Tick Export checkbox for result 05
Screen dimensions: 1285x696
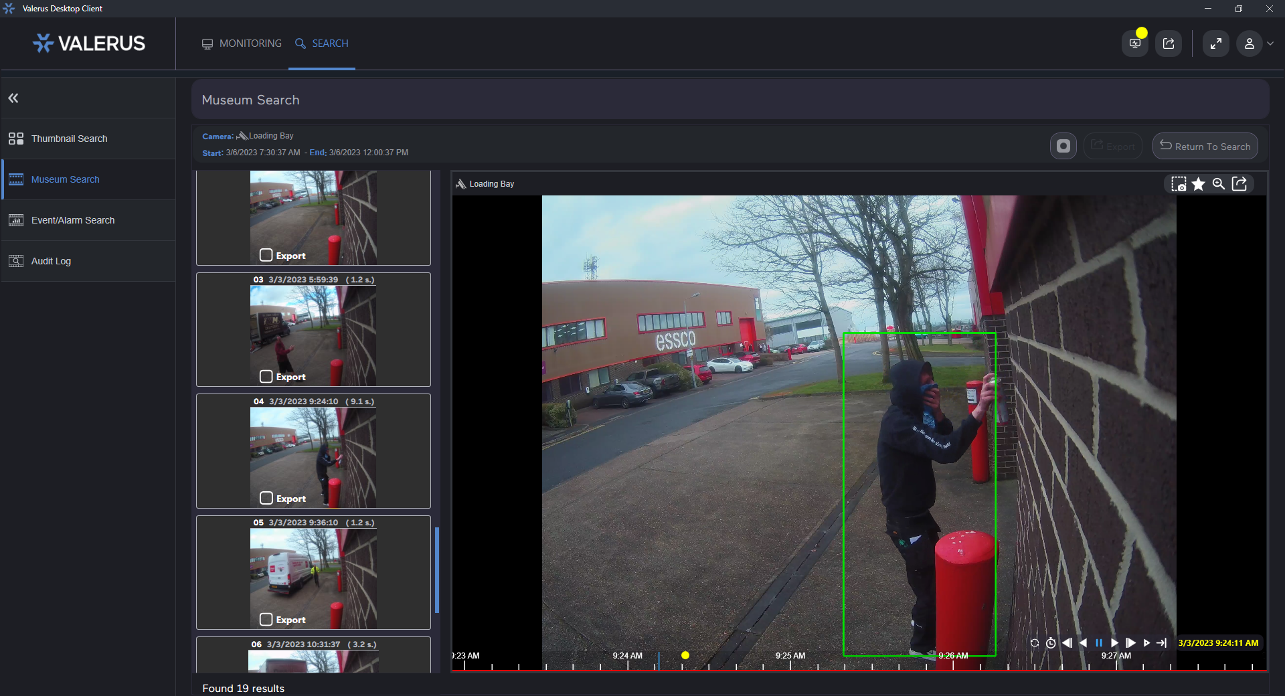[266, 620]
